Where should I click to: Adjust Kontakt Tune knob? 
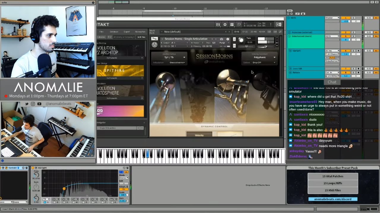pos(241,40)
